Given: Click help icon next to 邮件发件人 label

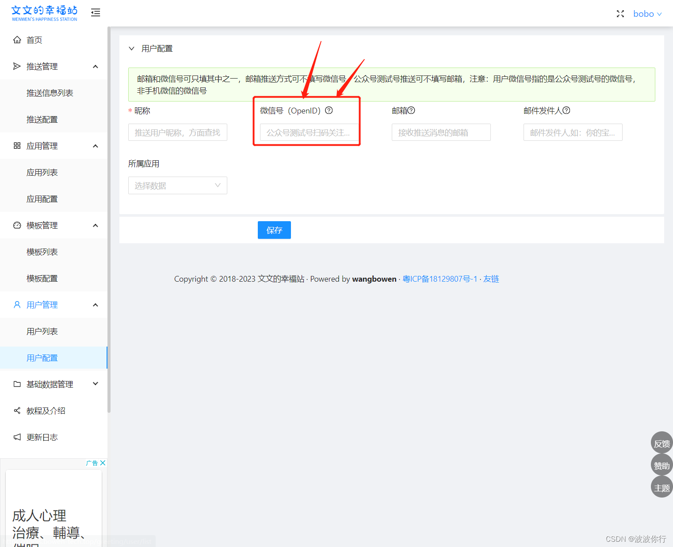Looking at the screenshot, I should [x=566, y=110].
